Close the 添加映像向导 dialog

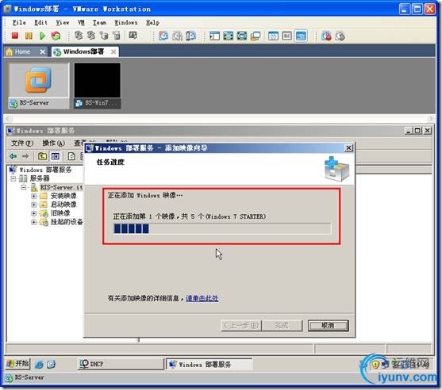(348, 147)
